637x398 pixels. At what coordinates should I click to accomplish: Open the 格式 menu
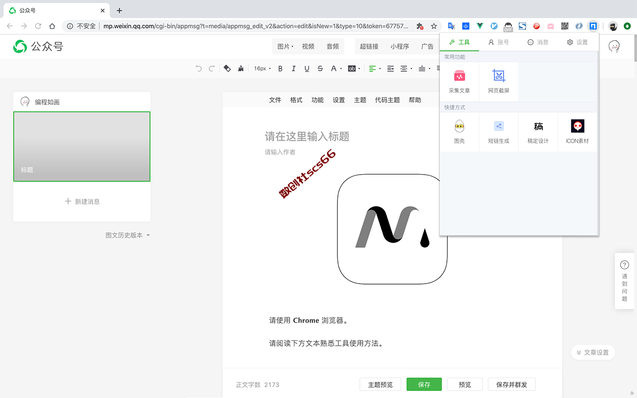click(x=296, y=100)
